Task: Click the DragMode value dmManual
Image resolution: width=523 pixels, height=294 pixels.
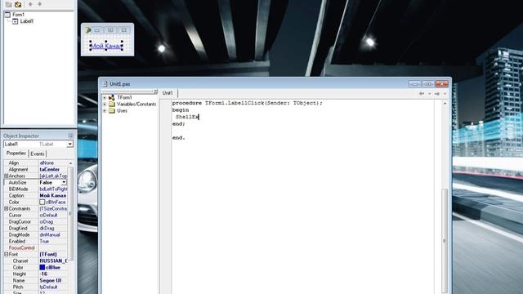Action: (x=50, y=234)
